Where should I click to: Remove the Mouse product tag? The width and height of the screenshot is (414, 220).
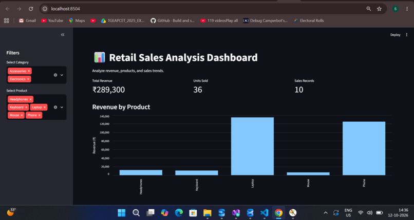[22, 115]
